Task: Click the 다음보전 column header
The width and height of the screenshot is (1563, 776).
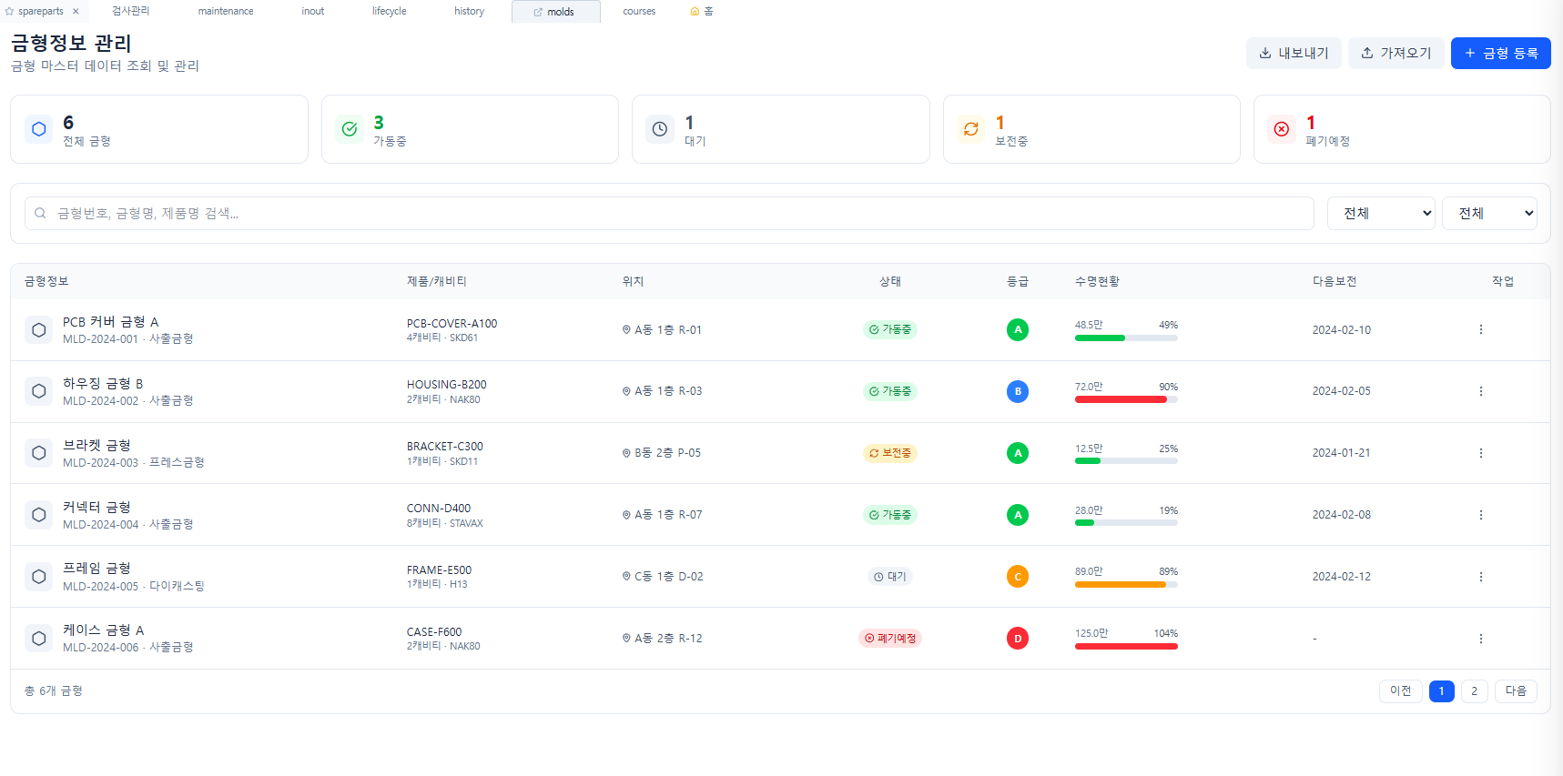Action: [1334, 282]
